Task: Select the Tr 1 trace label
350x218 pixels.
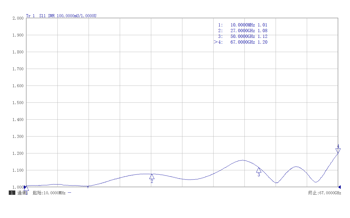Action: click(x=30, y=16)
